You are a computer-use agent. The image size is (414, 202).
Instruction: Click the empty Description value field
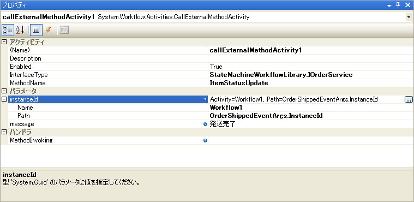coord(310,58)
